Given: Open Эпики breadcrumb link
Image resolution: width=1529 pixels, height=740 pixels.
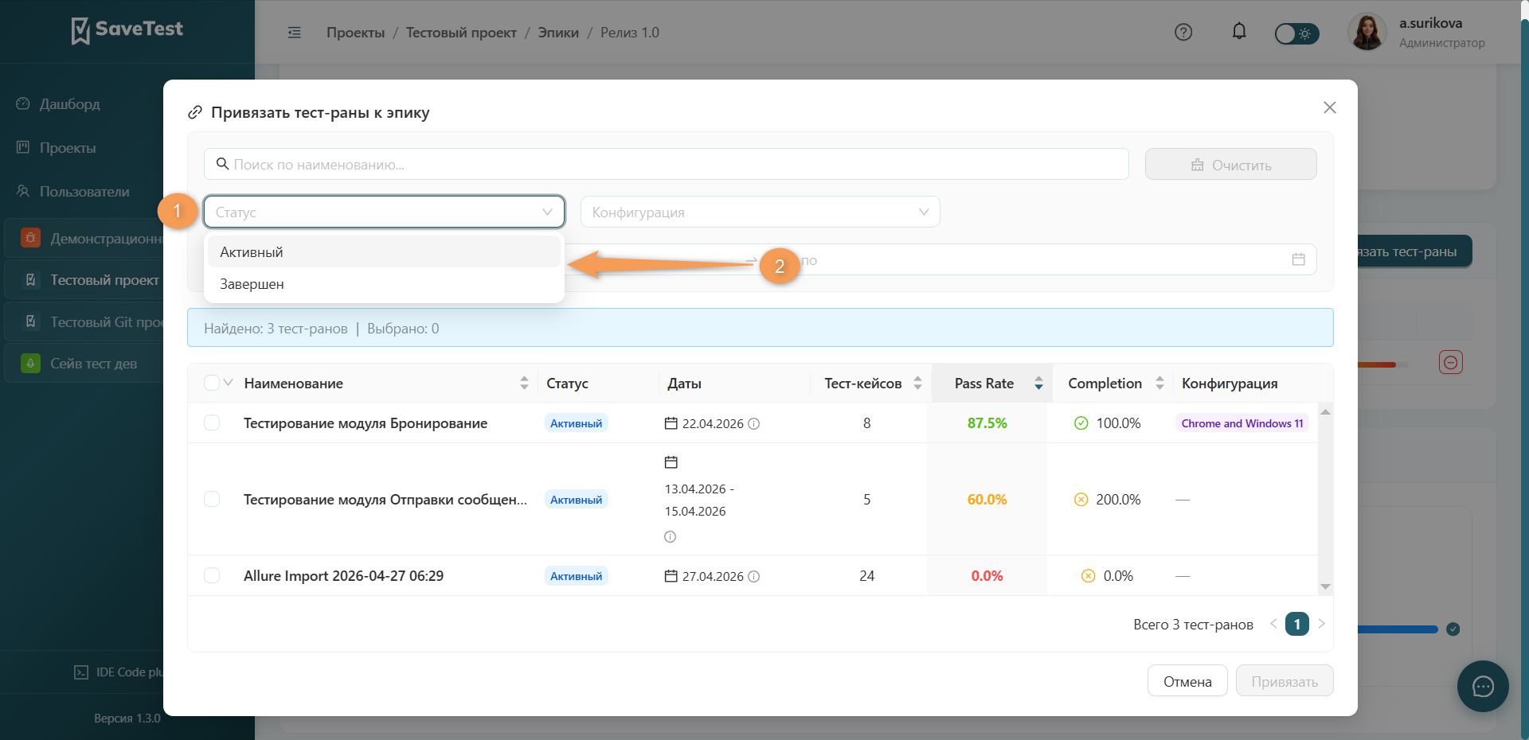Looking at the screenshot, I should coord(558,33).
